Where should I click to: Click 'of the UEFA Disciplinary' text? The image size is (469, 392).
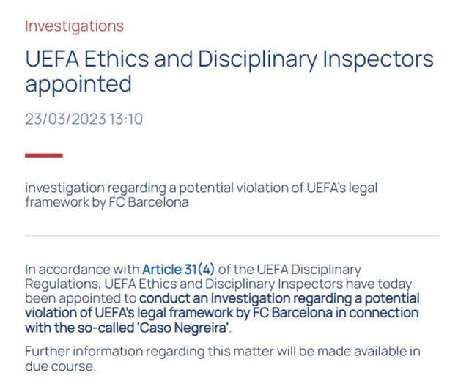[x=289, y=269]
